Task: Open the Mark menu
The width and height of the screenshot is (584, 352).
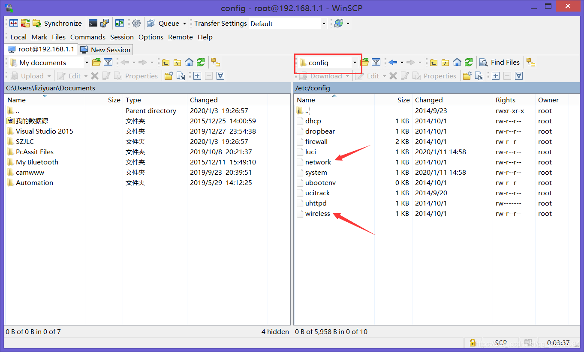Action: [x=39, y=37]
